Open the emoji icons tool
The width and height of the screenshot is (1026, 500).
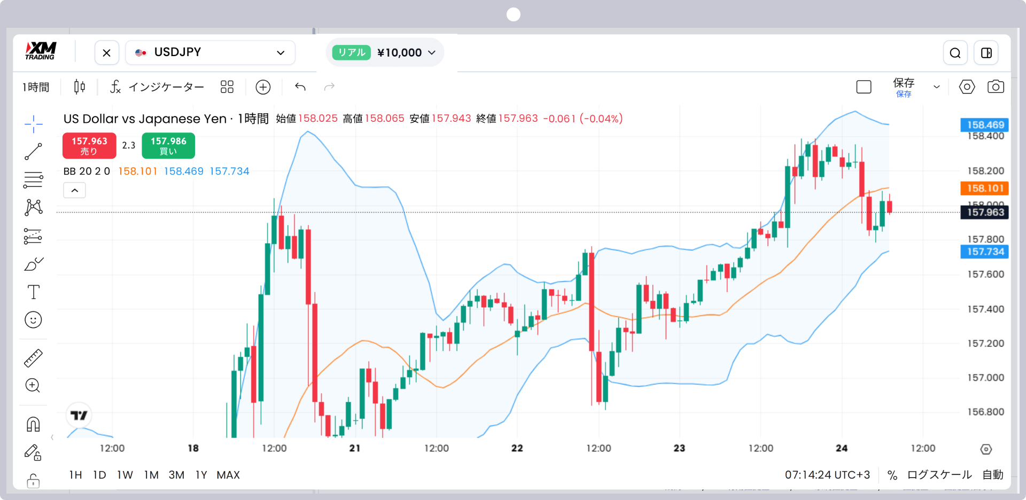pyautogui.click(x=33, y=320)
